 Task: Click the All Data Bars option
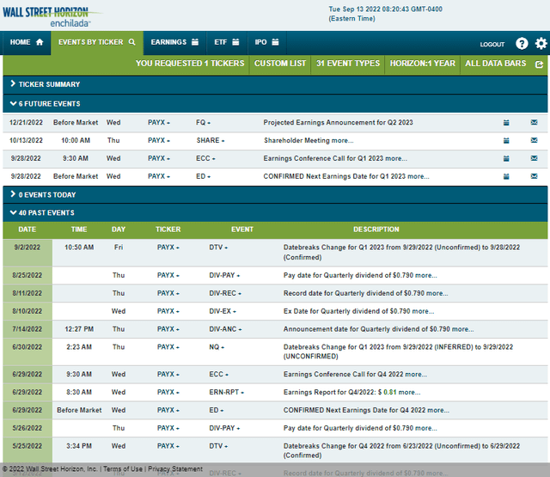[495, 64]
